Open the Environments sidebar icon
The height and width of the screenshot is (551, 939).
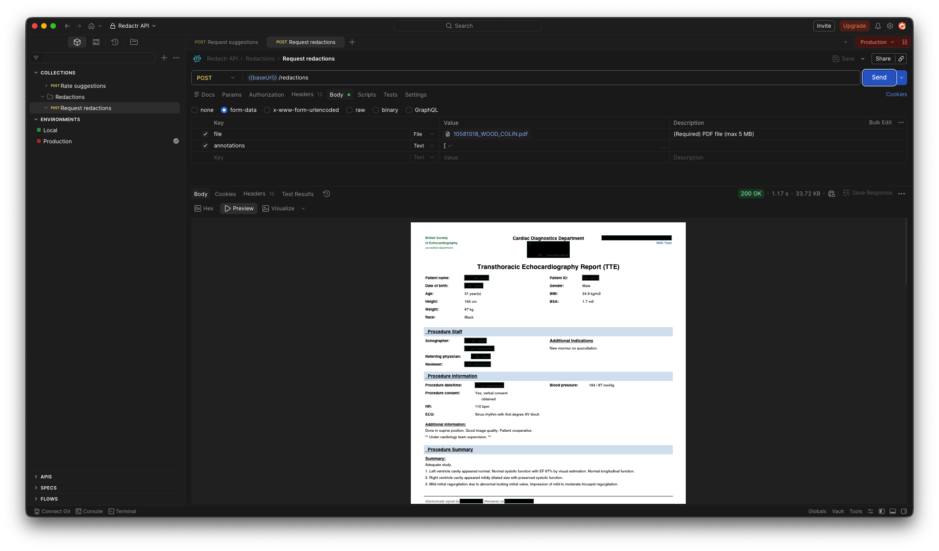pyautogui.click(x=96, y=42)
